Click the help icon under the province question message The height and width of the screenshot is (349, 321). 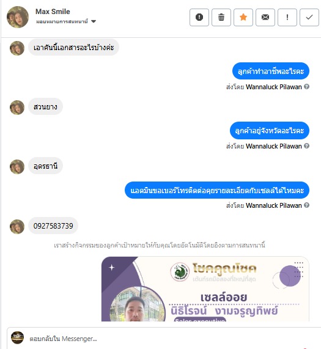(306, 146)
